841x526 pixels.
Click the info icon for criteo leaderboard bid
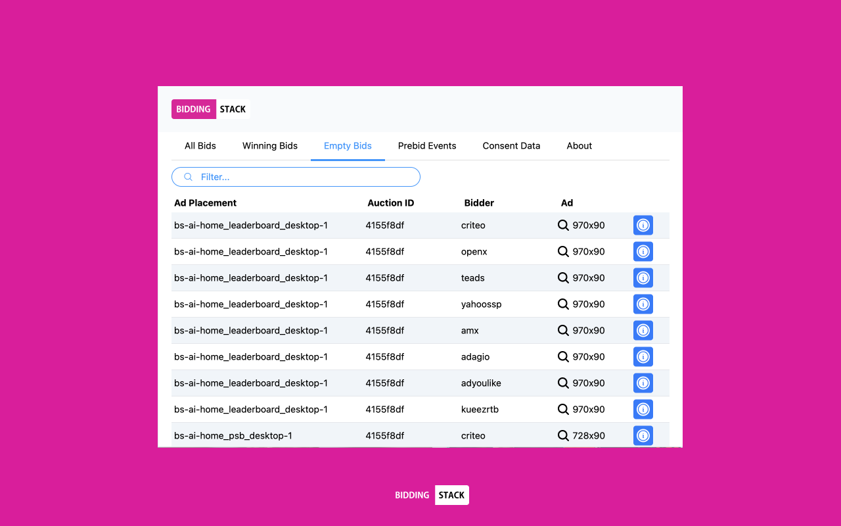coord(643,225)
